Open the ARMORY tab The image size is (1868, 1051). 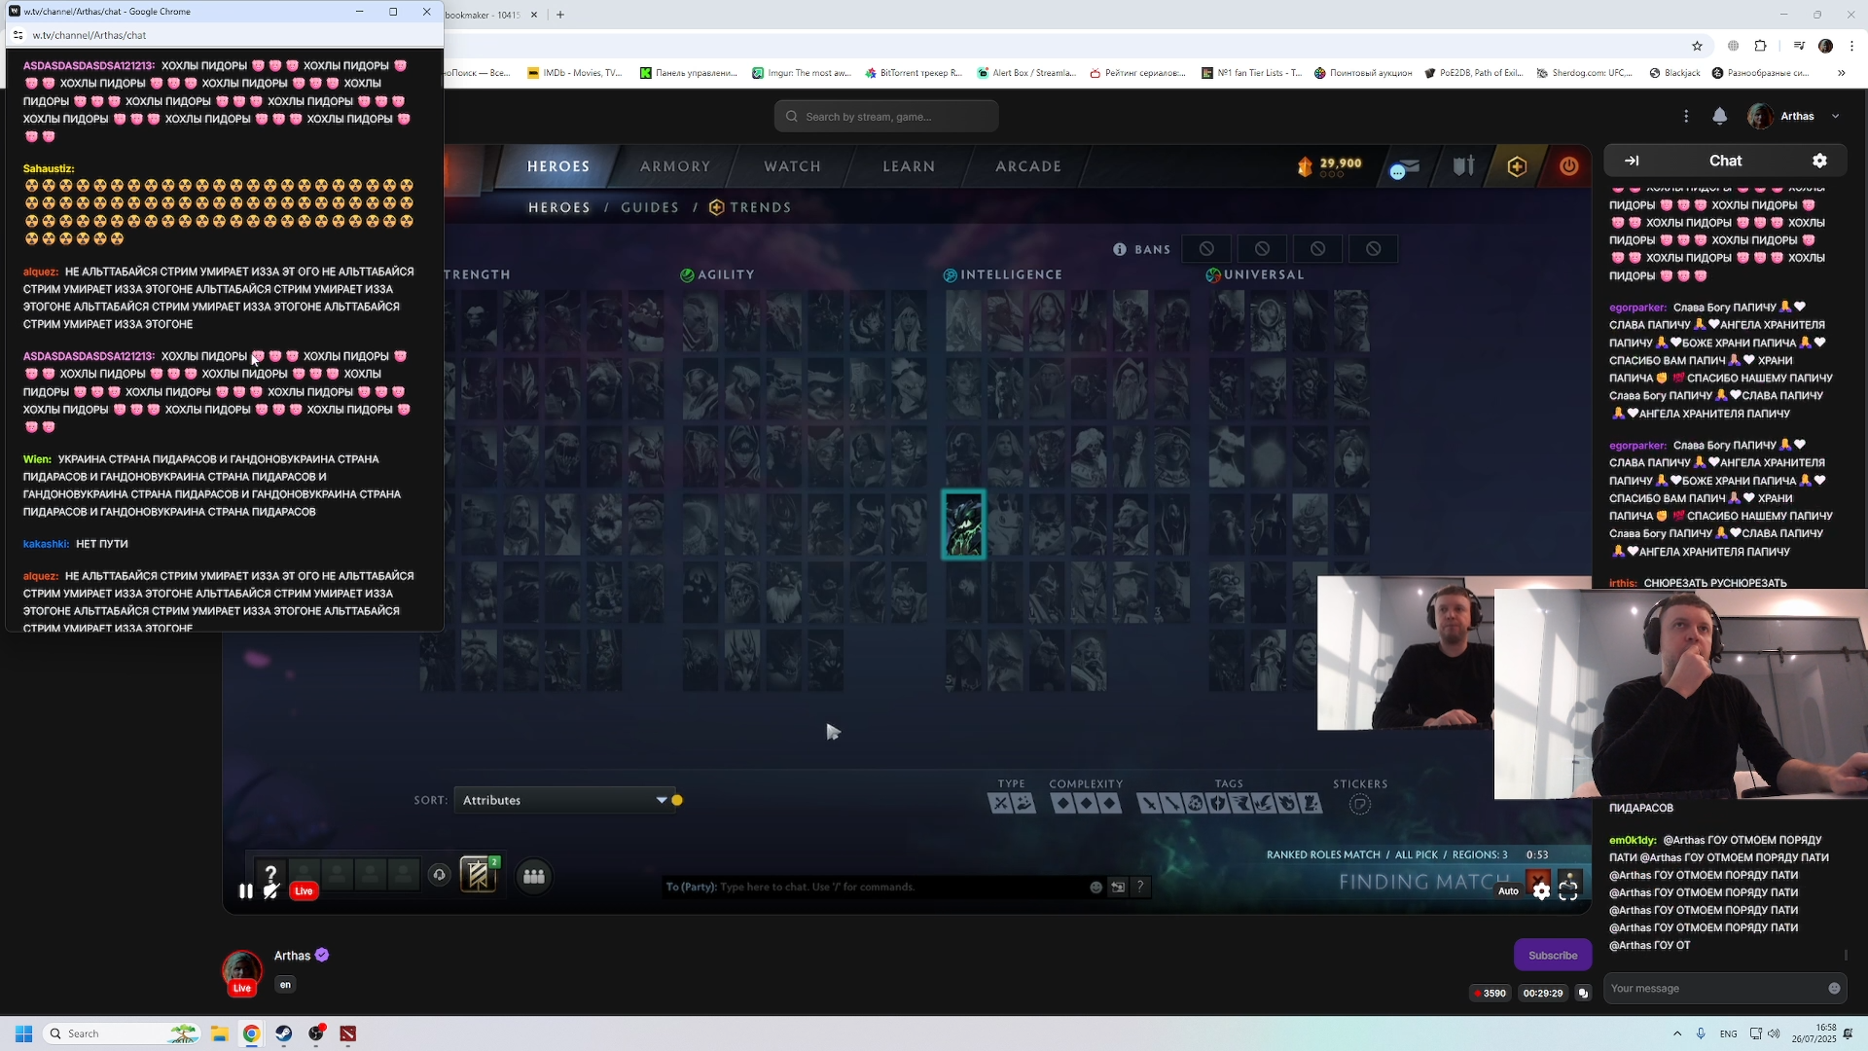point(675,166)
